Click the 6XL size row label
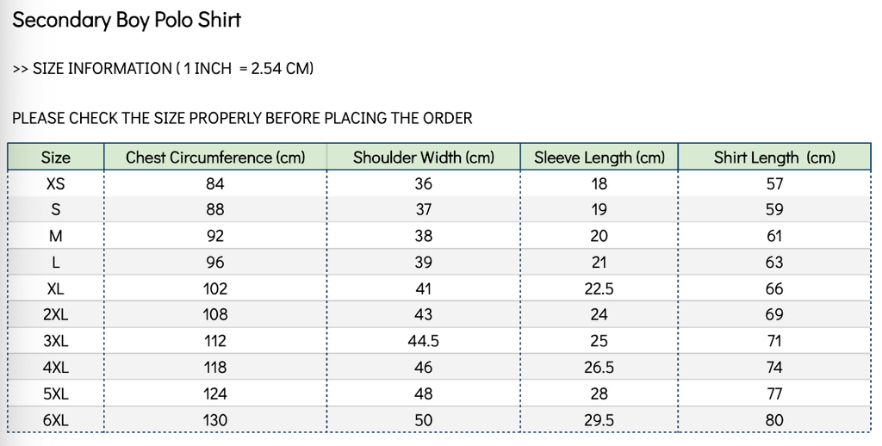 coord(56,420)
